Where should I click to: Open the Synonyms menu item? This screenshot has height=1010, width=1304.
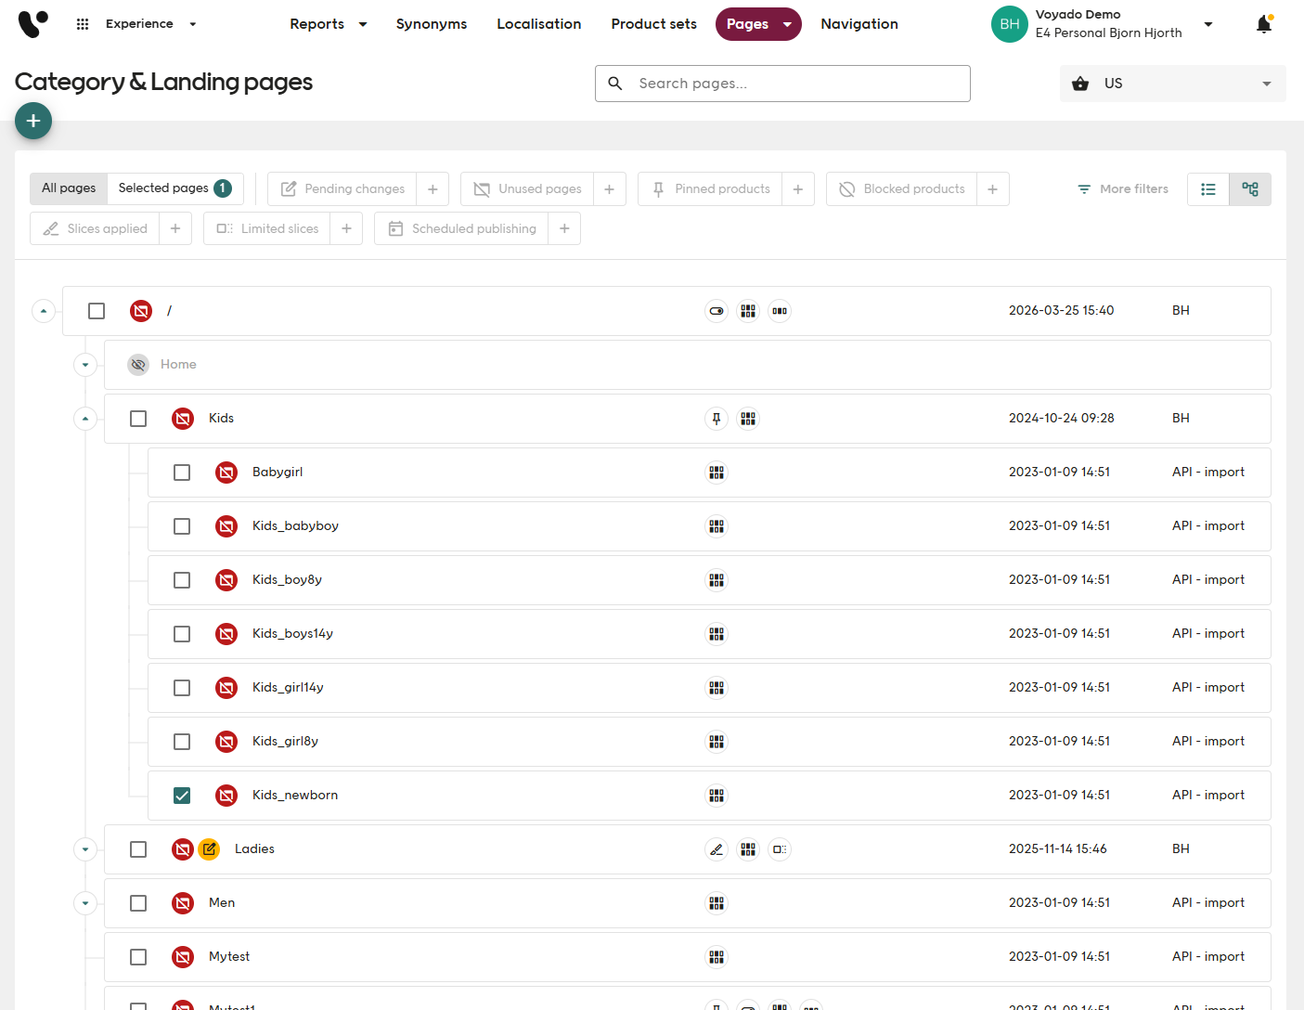431,24
